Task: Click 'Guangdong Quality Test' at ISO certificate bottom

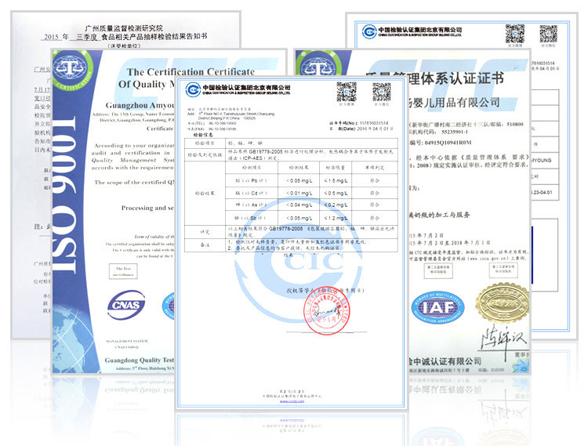Action: pos(140,361)
